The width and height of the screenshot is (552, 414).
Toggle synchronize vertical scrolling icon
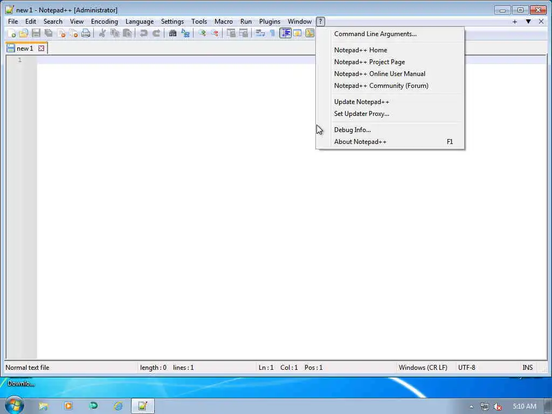pos(231,33)
